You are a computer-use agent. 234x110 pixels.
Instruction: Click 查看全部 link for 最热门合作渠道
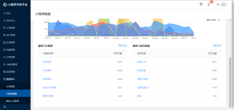217,45
